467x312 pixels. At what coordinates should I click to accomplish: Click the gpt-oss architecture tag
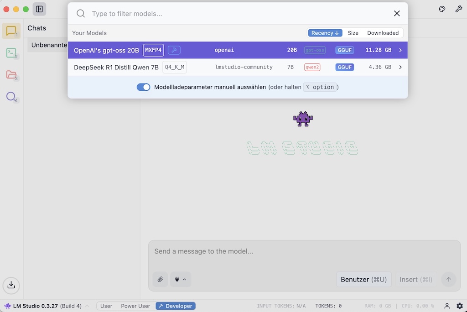tap(315, 50)
